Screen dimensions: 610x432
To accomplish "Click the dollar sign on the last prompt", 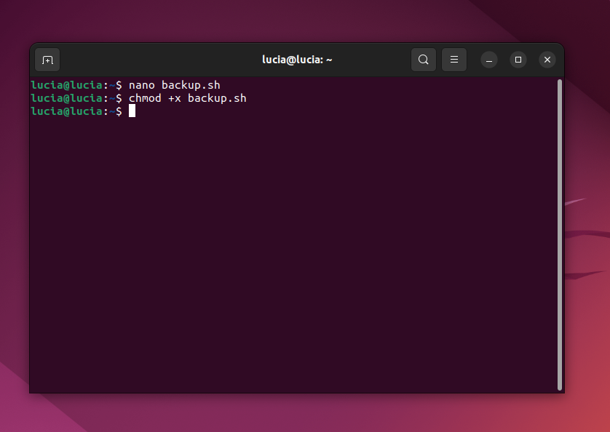I will click(x=119, y=111).
